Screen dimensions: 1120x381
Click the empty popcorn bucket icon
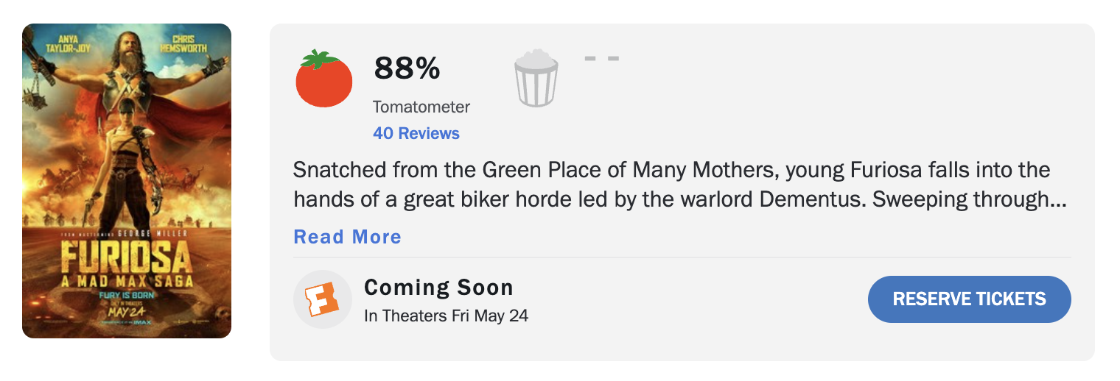(x=536, y=79)
